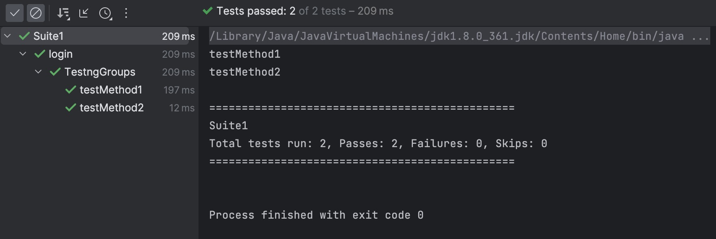Open the three-dot more options menu

(126, 13)
